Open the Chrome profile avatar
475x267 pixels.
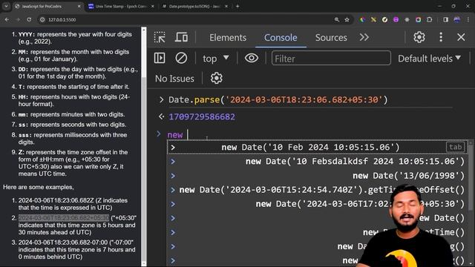(457, 20)
